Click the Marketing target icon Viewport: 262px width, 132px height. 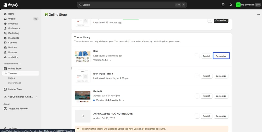click(x=5, y=33)
